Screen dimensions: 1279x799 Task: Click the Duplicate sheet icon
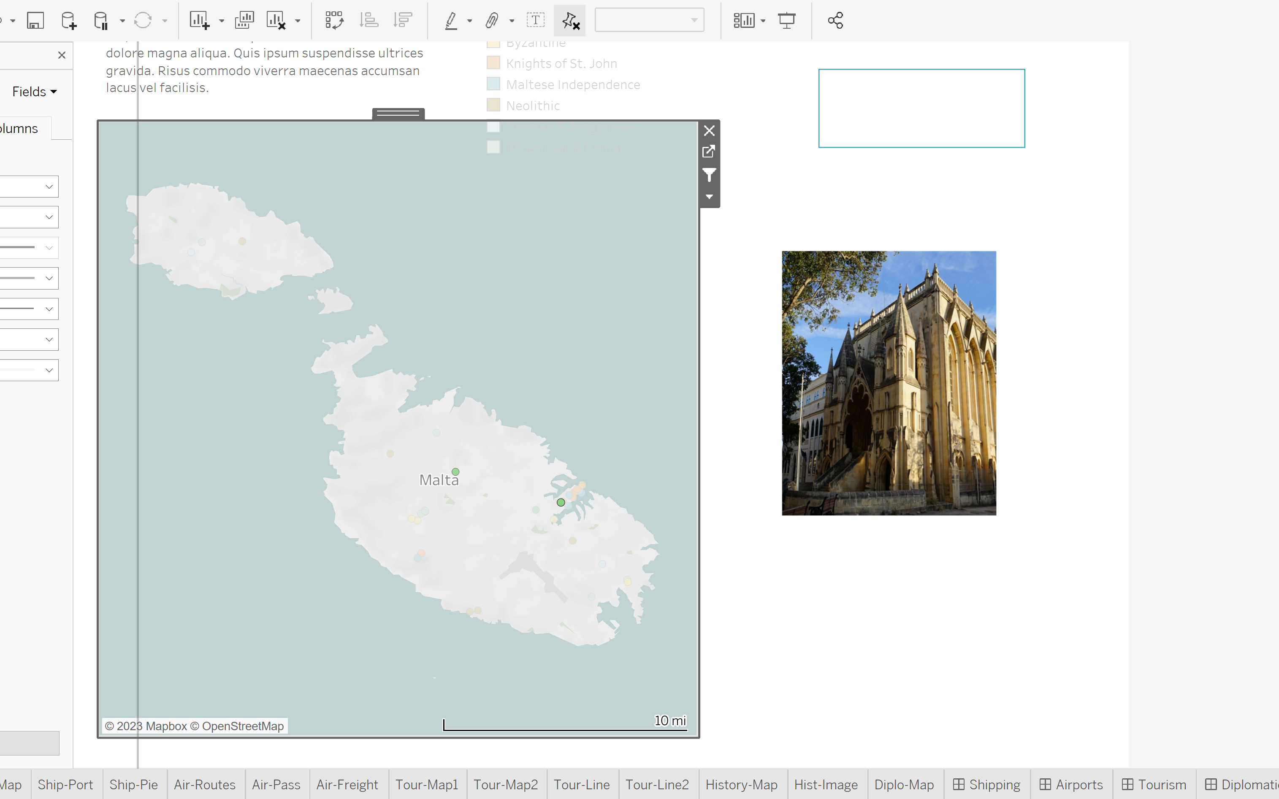pos(244,21)
